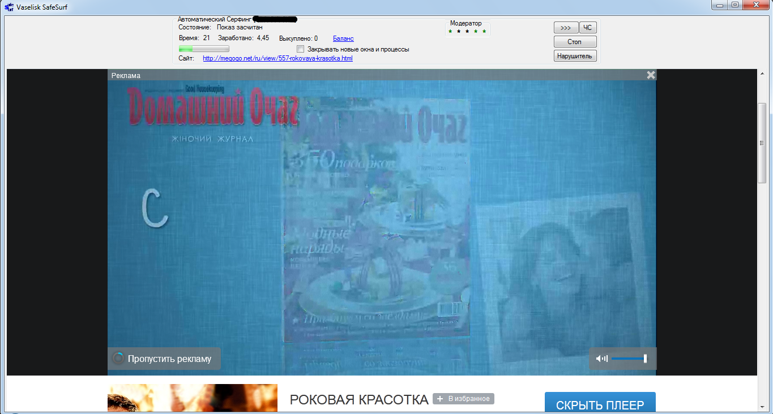Click the ЧС blacklist button
Screen dimensions: 773x414
(x=588, y=28)
